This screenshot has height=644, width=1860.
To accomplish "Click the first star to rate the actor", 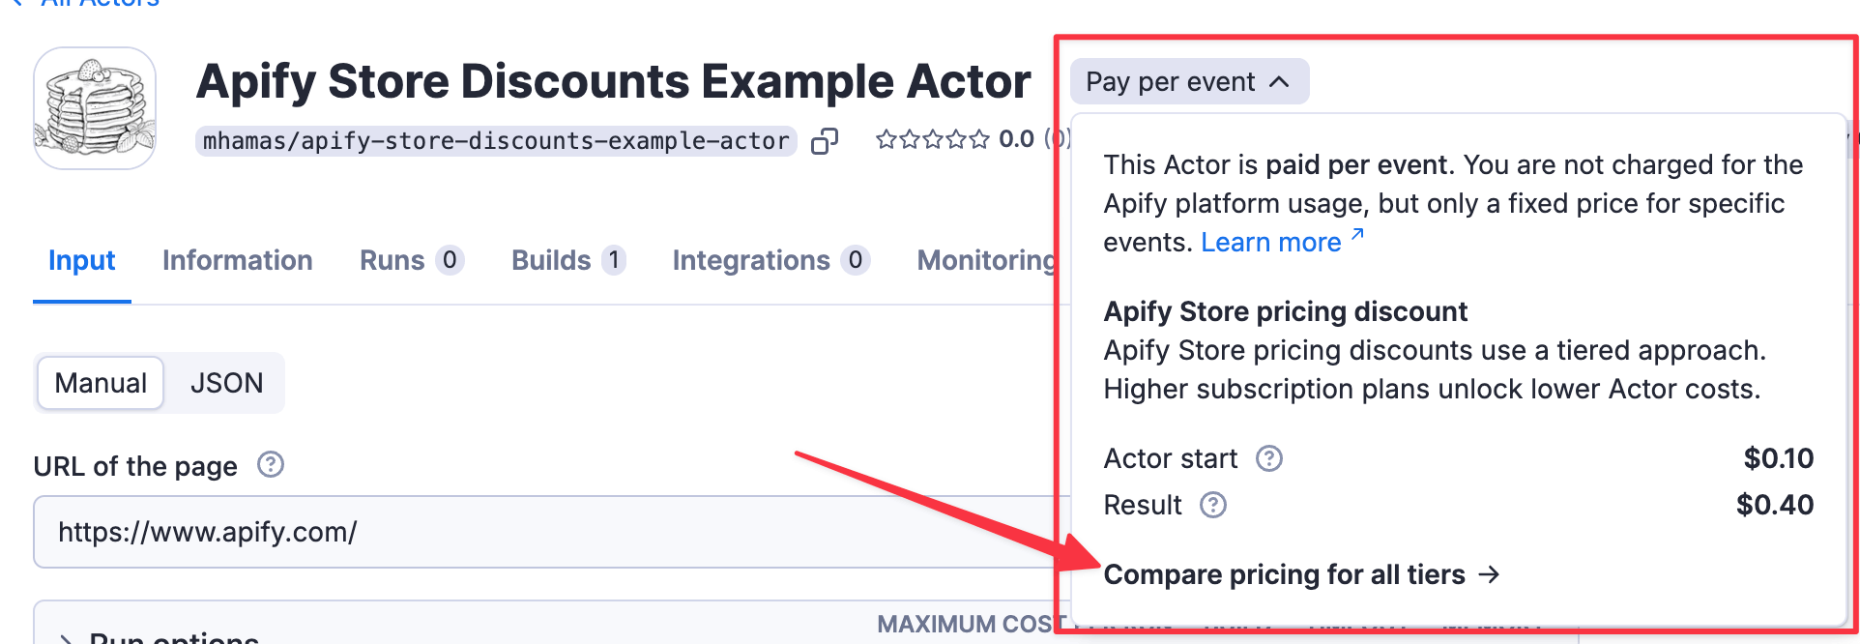I will tap(887, 138).
